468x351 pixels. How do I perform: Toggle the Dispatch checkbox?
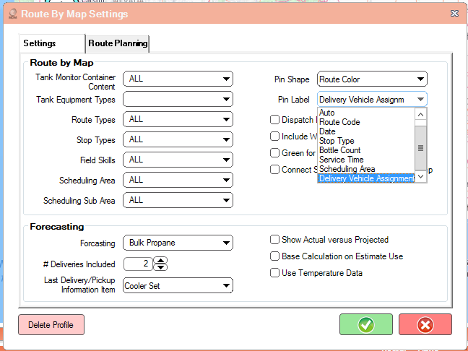[x=274, y=120]
